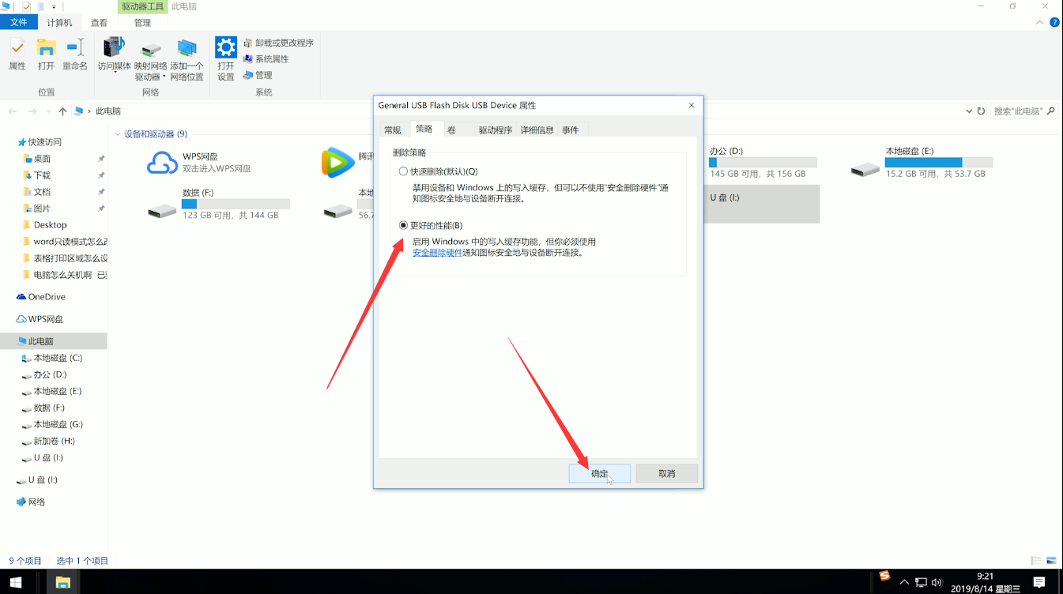The image size is (1063, 594).
Task: Click the network tray icon
Action: pos(921,582)
